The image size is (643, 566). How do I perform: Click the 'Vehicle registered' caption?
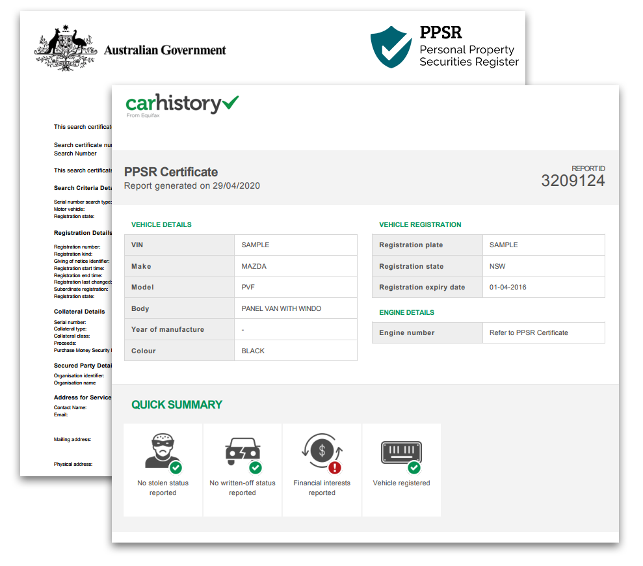tap(401, 483)
